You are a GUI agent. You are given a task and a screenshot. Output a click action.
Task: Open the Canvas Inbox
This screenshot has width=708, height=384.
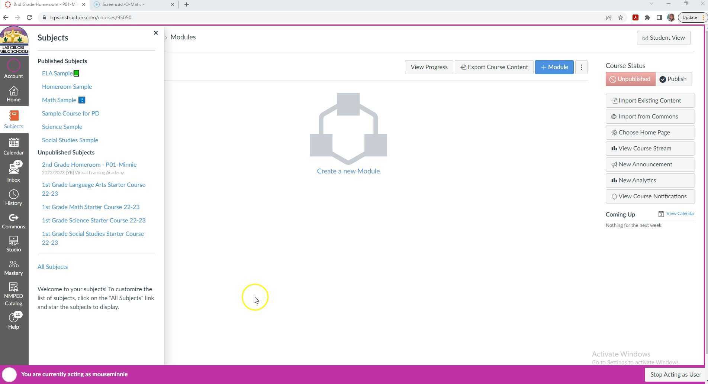13,170
